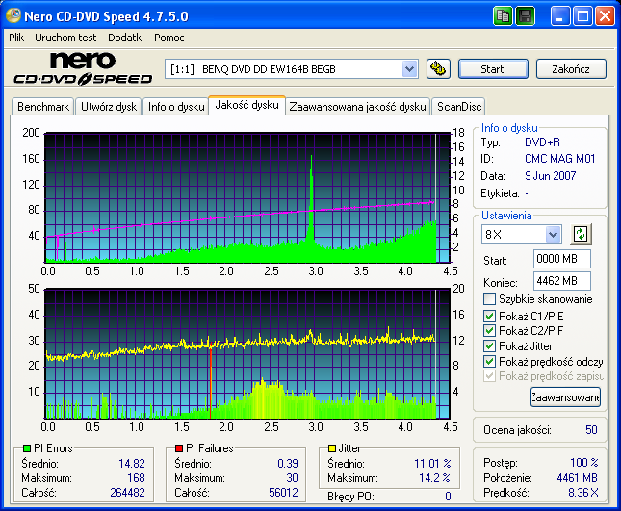This screenshot has height=511, width=621.
Task: Toggle the Pokaż prędkość odczytu checkbox
Action: (x=489, y=362)
